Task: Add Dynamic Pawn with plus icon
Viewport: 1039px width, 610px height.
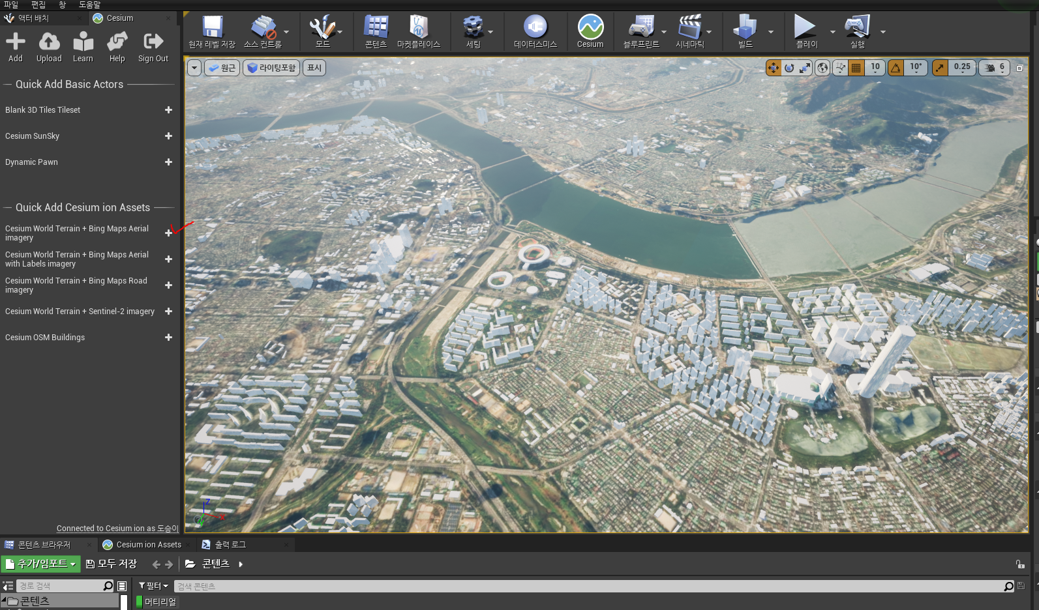Action: click(168, 162)
